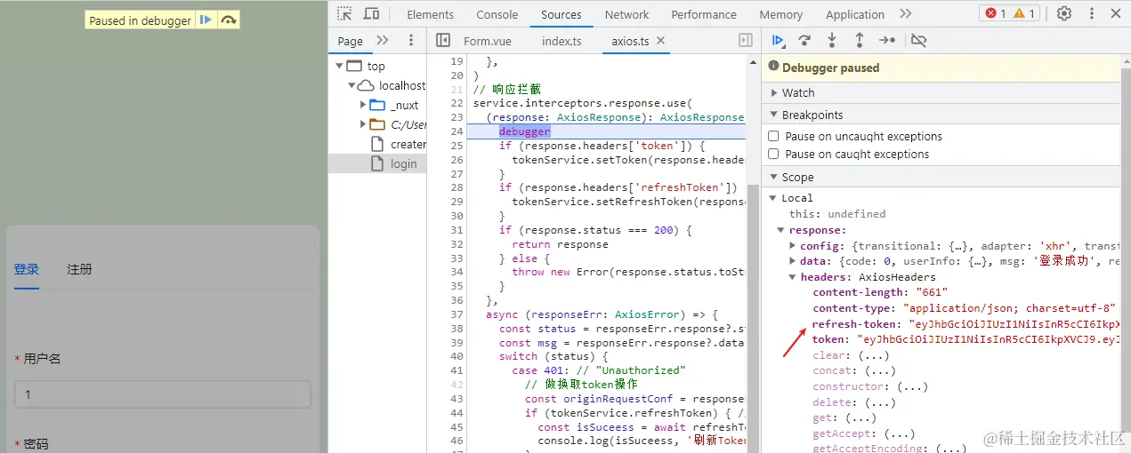Toggle the debugger sidebar icon
1131x453 pixels.
click(x=746, y=41)
